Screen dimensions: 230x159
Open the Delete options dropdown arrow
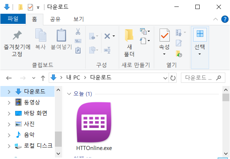[114, 36]
